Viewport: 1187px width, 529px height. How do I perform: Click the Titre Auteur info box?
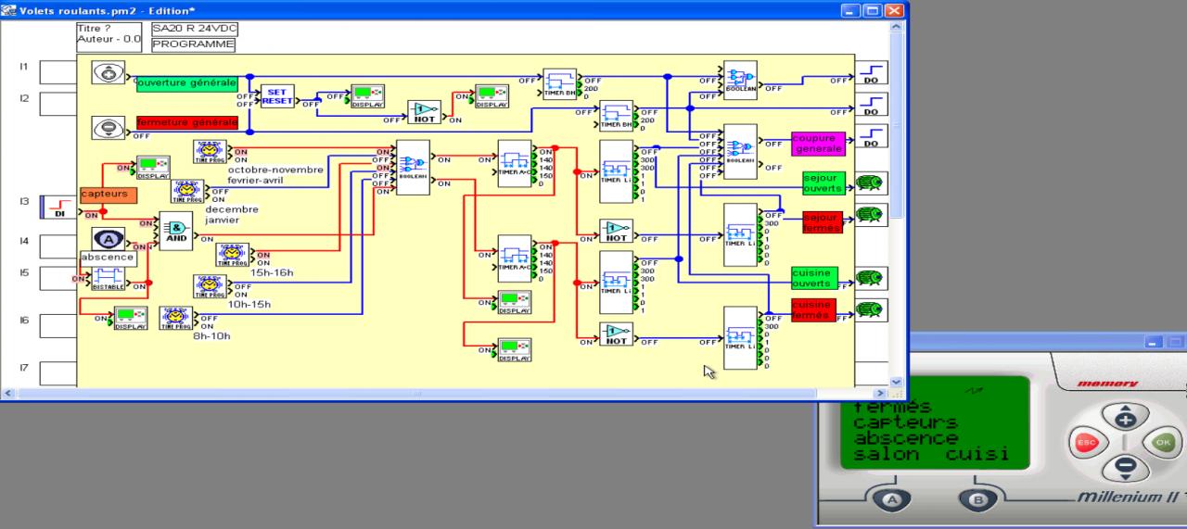pos(109,35)
